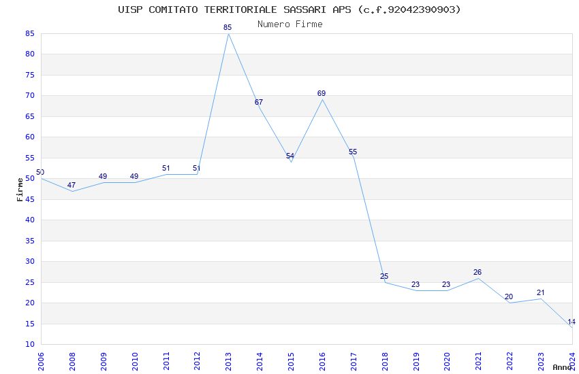This screenshot has height=374, width=579.
Task: Click x-axis year 2022
Action: [x=510, y=361]
